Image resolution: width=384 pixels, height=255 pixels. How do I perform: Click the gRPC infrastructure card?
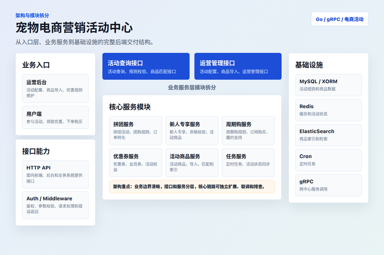(x=328, y=185)
